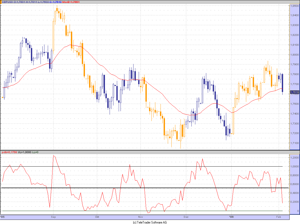Select the red MovE moving average label

tap(71, 2)
